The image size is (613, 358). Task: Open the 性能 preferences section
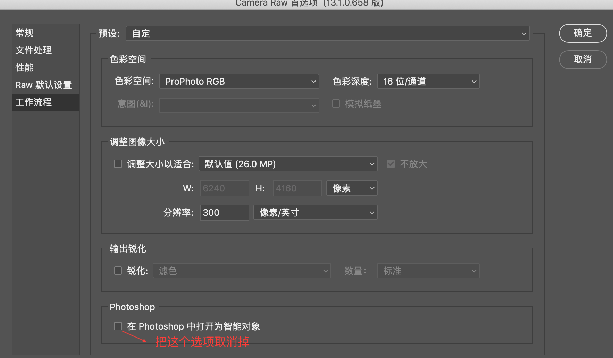coord(46,68)
